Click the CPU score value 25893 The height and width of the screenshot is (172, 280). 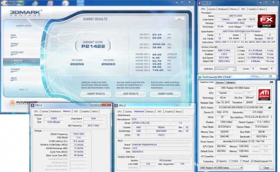pos(108,64)
